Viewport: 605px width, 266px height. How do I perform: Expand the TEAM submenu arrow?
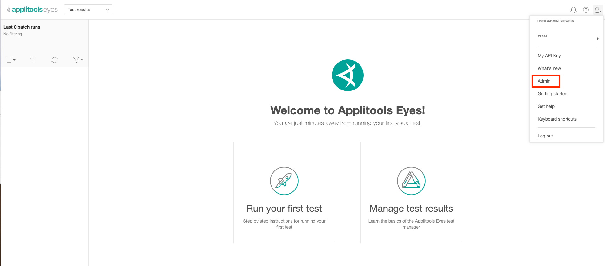pos(598,39)
